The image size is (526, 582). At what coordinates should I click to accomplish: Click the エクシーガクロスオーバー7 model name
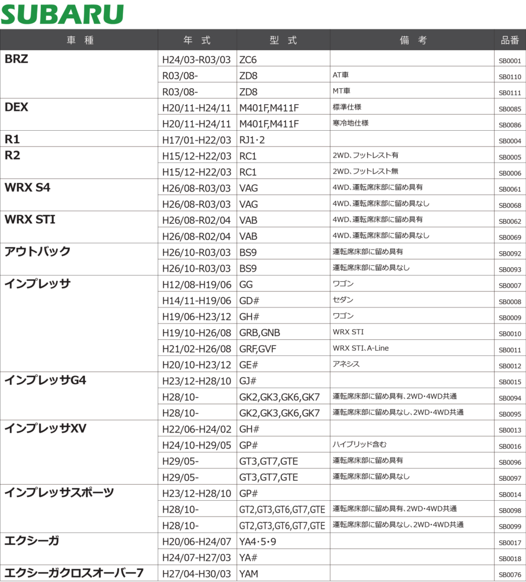point(74,573)
